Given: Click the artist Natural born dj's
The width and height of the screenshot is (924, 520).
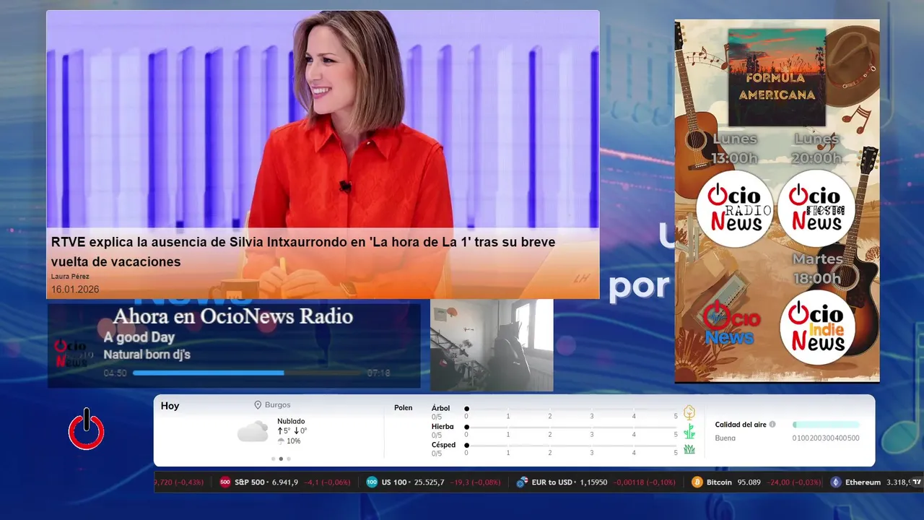Looking at the screenshot, I should [x=147, y=355].
